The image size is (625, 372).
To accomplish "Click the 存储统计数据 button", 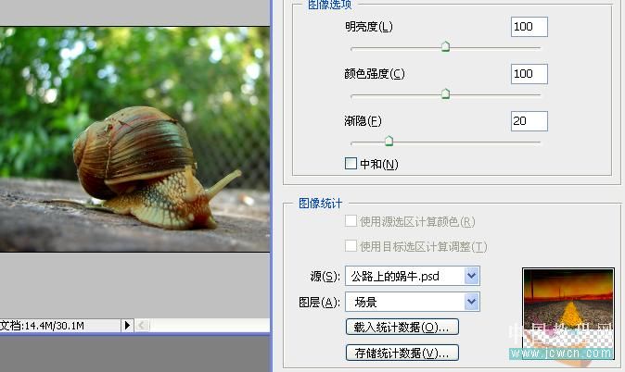I will click(x=402, y=353).
